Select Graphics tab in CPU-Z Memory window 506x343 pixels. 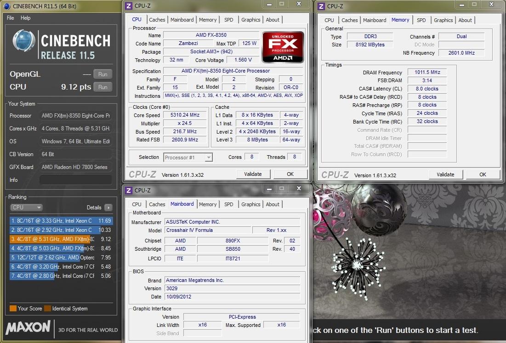click(x=443, y=20)
